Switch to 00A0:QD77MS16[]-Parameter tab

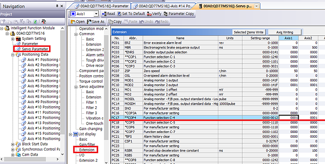point(102,6)
